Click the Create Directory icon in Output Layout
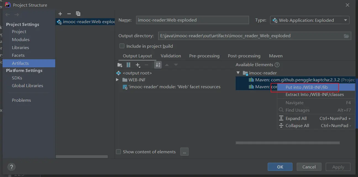Screen dimensions: 358x177 click(x=120, y=65)
